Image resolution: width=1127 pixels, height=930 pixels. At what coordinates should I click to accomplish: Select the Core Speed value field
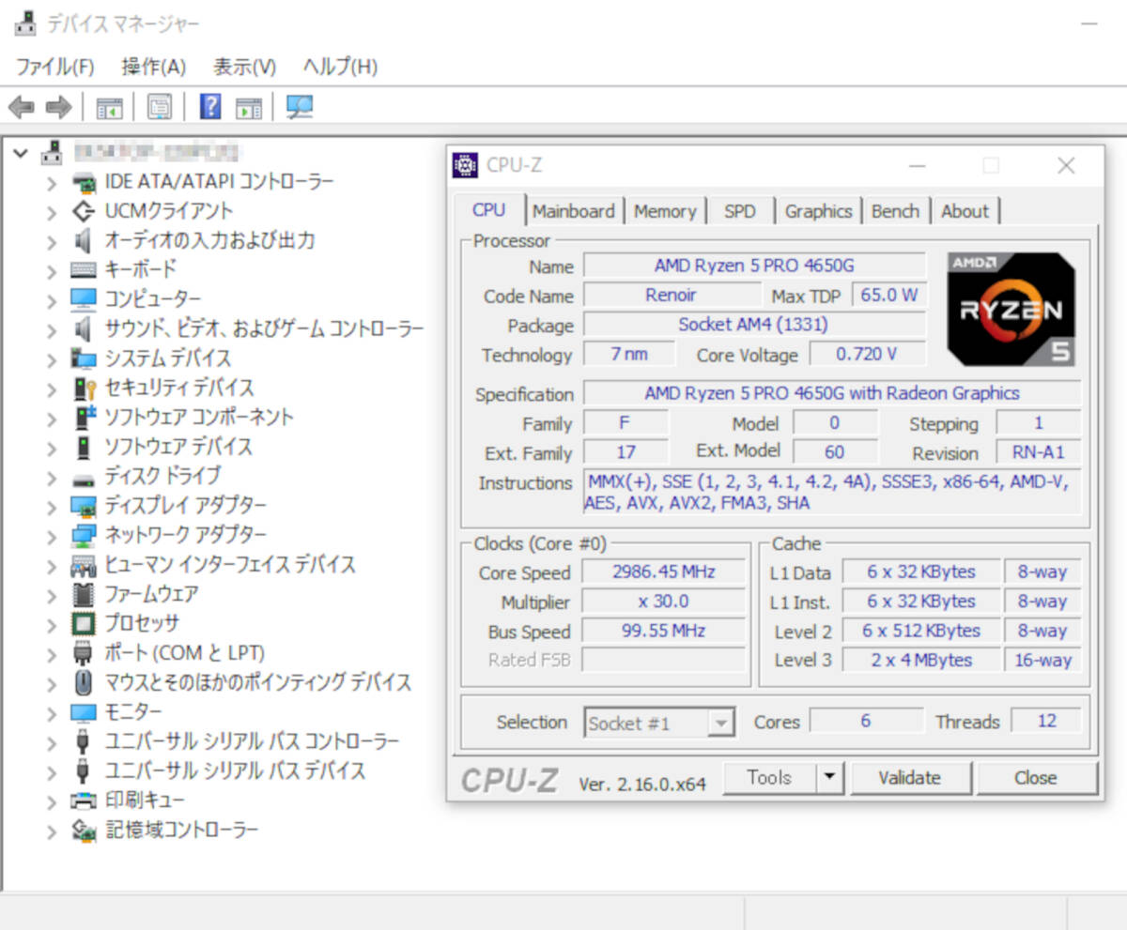[x=663, y=572]
